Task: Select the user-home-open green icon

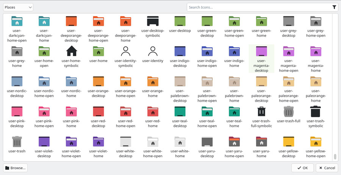Action: click(44, 51)
